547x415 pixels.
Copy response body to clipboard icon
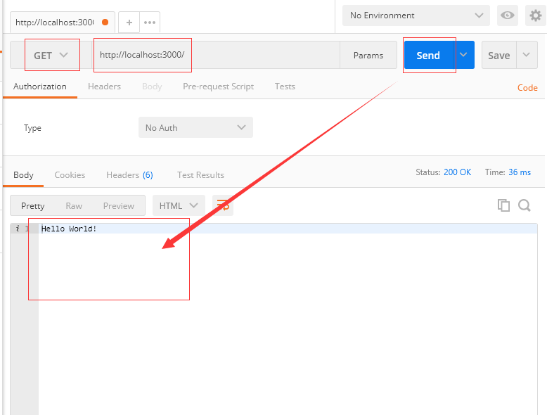503,205
